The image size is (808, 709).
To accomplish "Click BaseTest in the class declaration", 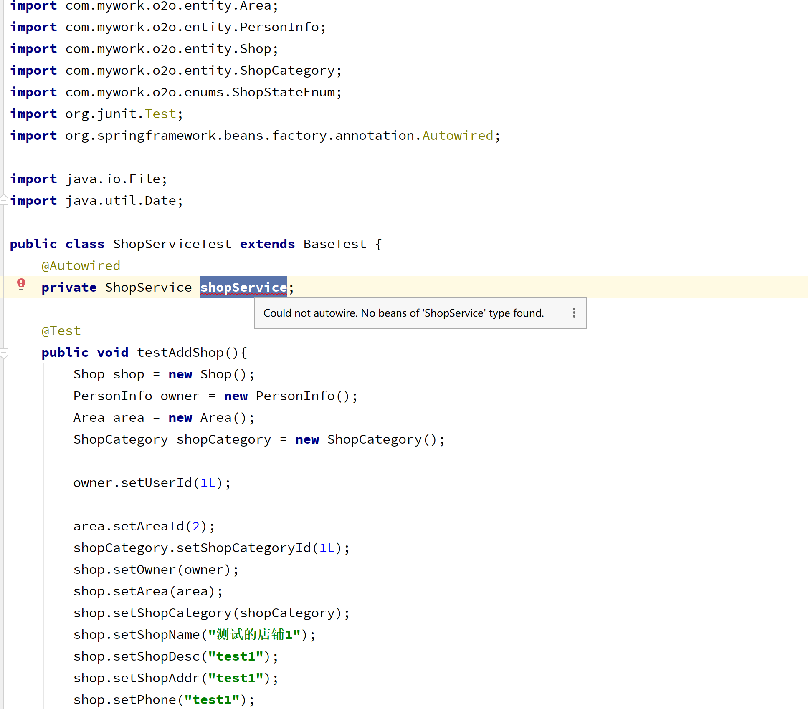I will coord(335,244).
